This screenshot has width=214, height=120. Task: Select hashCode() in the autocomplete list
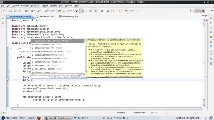(58, 65)
